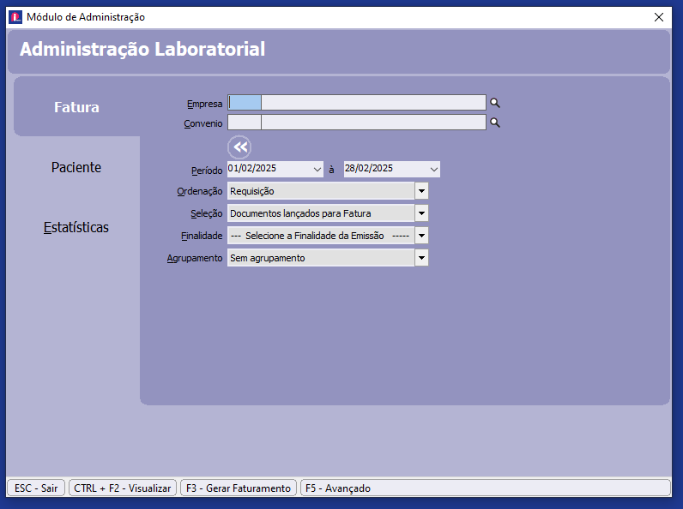
Task: Open the Ordenação dropdown arrow
Action: (421, 191)
